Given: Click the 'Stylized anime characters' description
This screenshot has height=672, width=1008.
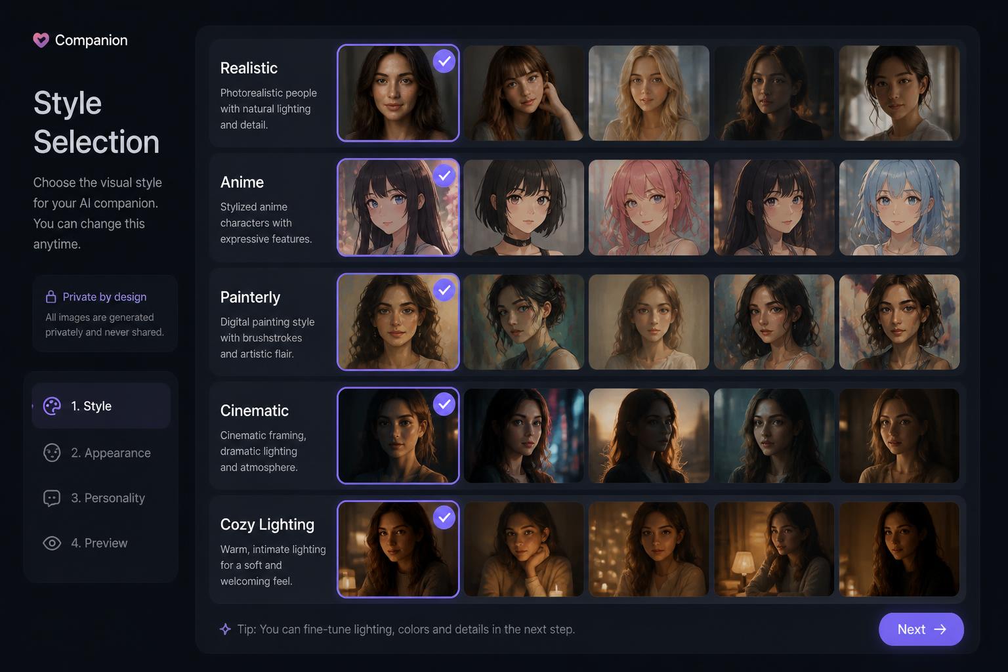Looking at the screenshot, I should pos(266,223).
